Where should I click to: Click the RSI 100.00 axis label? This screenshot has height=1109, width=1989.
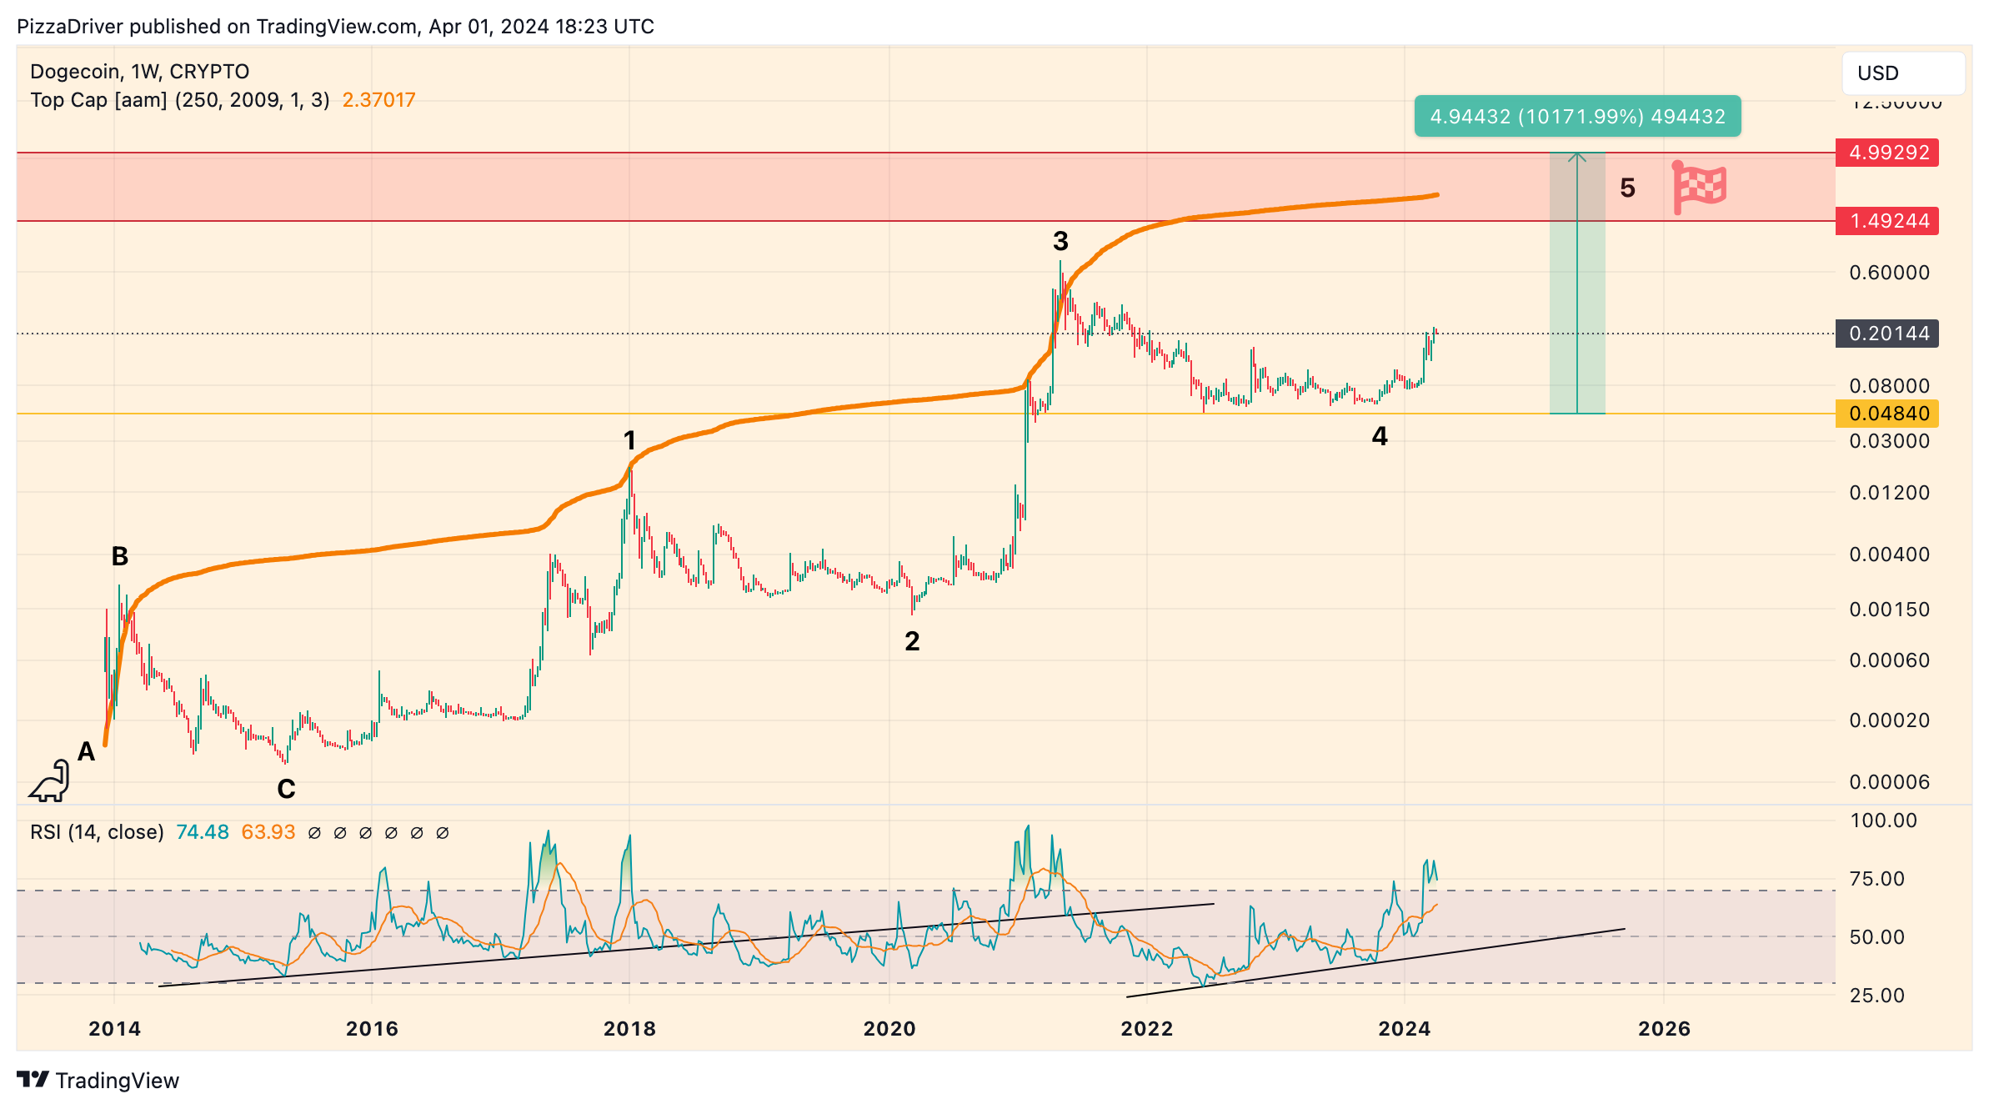(x=1884, y=820)
